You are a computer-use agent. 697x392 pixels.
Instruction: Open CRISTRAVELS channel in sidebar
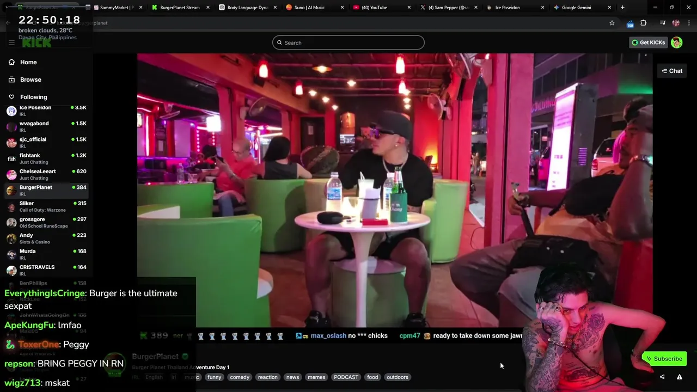(x=46, y=270)
